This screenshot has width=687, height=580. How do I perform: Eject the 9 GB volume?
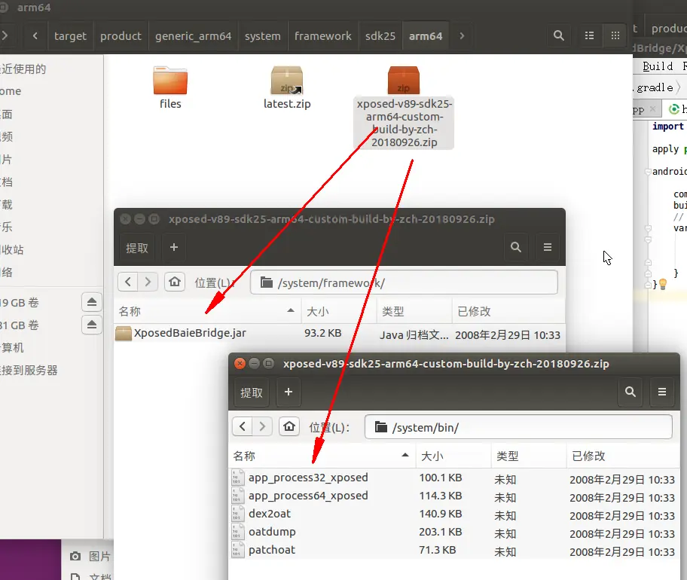(x=92, y=302)
